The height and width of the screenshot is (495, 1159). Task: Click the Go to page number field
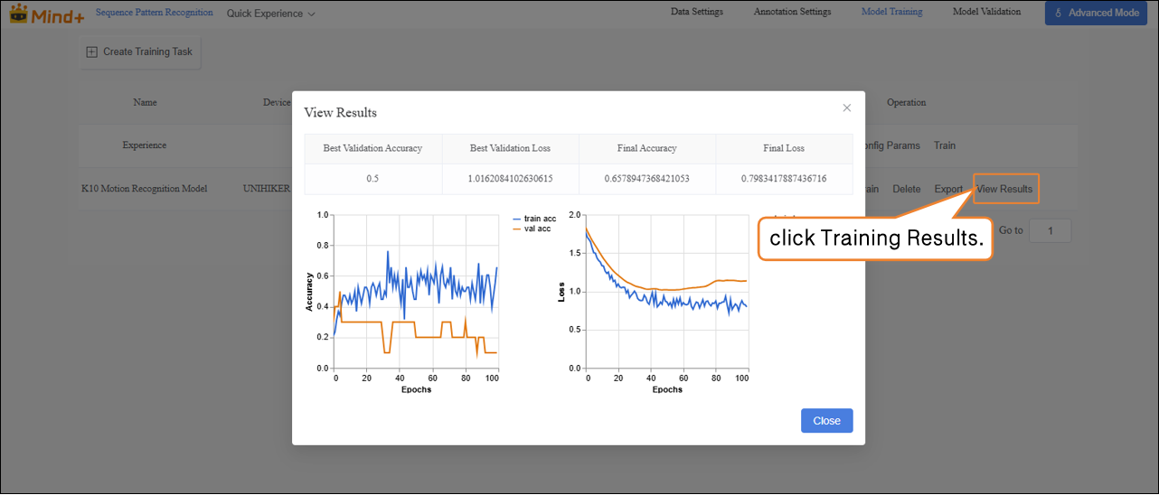click(1050, 230)
